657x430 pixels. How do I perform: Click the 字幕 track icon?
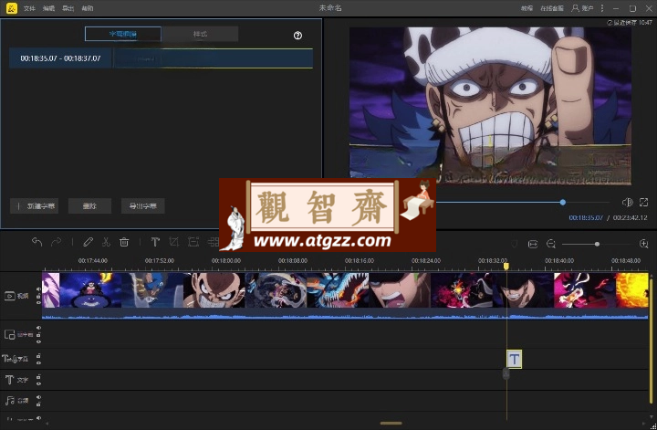pyautogui.click(x=9, y=359)
